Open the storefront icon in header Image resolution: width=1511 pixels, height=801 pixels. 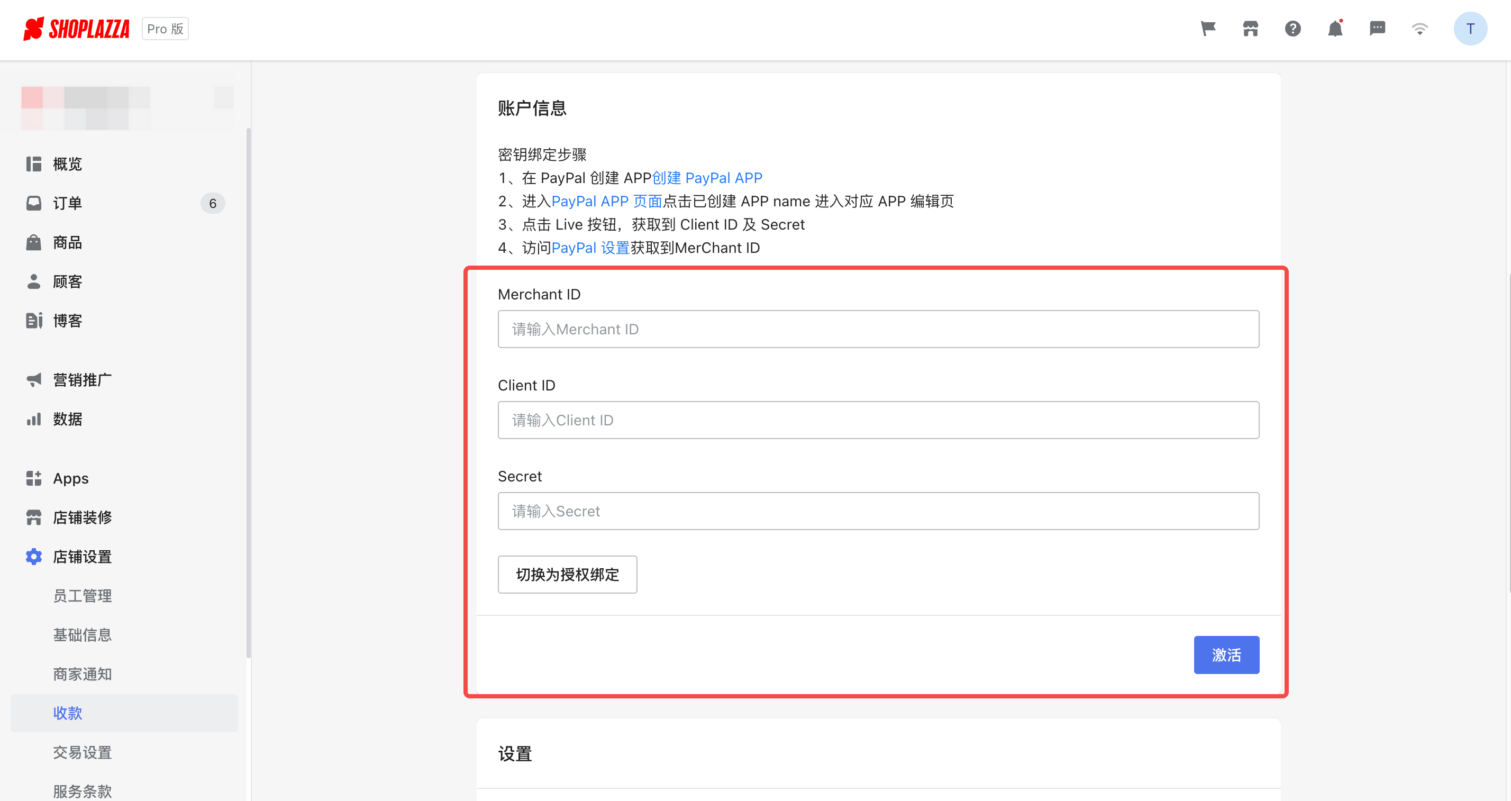tap(1250, 29)
